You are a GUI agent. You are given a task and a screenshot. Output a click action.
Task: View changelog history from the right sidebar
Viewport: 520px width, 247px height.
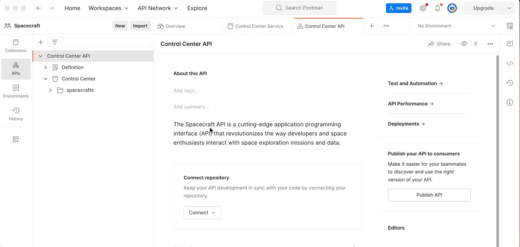(x=510, y=82)
